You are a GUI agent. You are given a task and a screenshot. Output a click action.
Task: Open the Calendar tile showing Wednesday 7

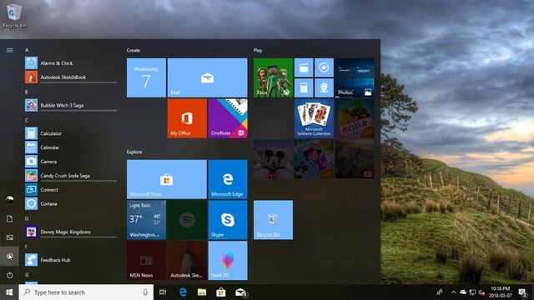(147, 77)
